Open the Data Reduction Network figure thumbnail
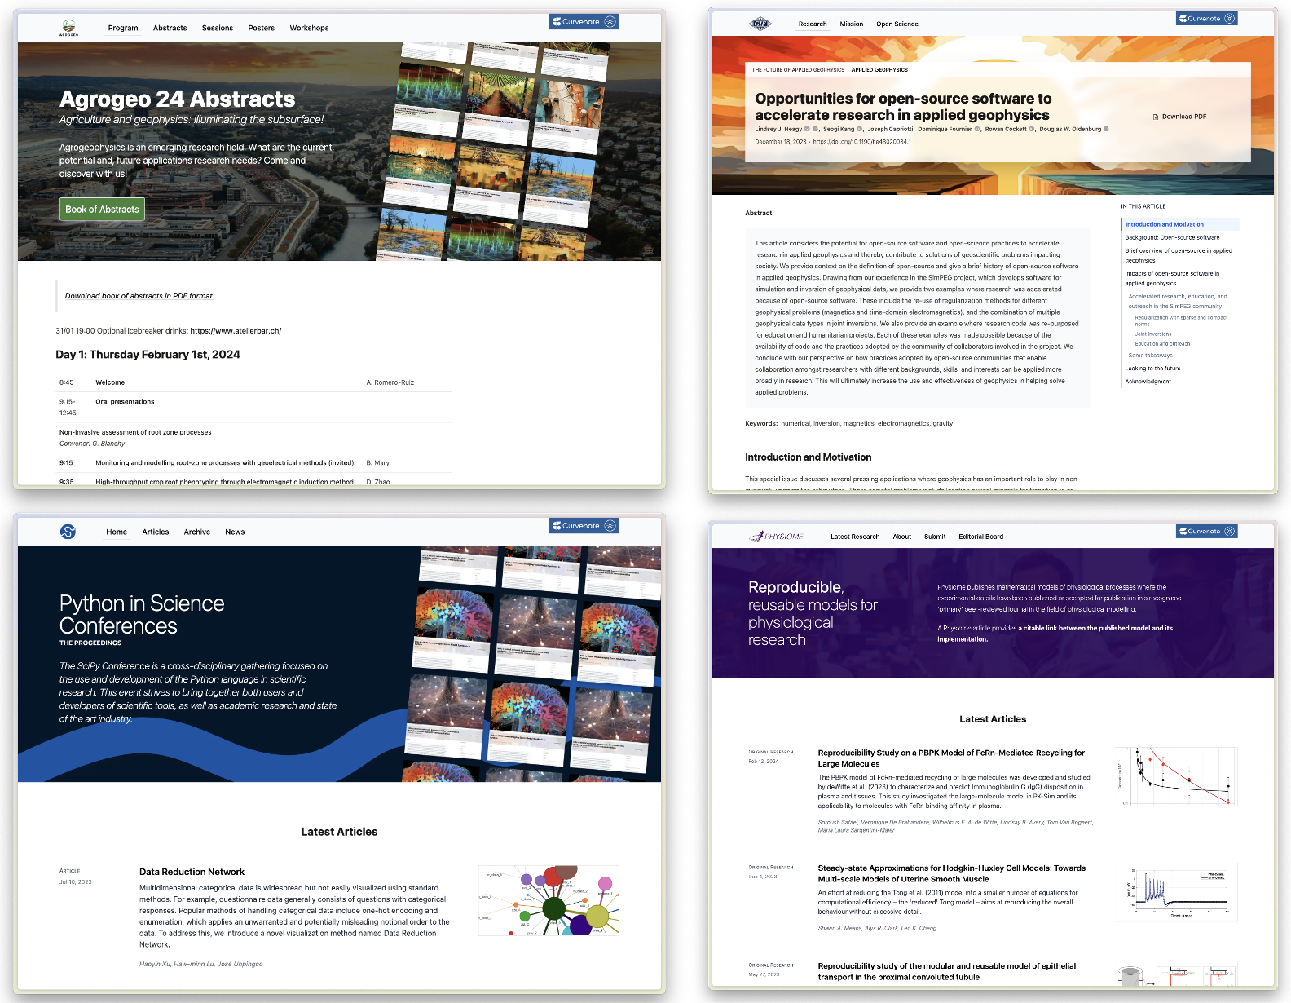The width and height of the screenshot is (1291, 1003). (549, 900)
